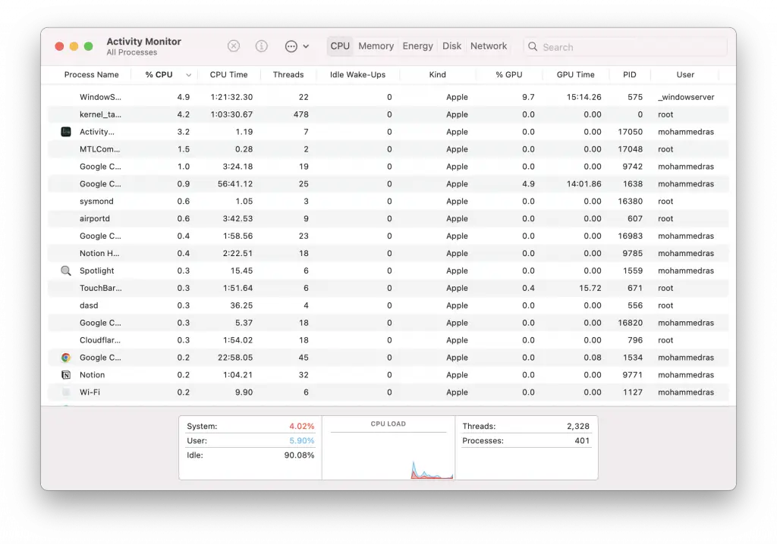Open the ellipsis more-options menu
The image size is (777, 544).
pos(297,46)
